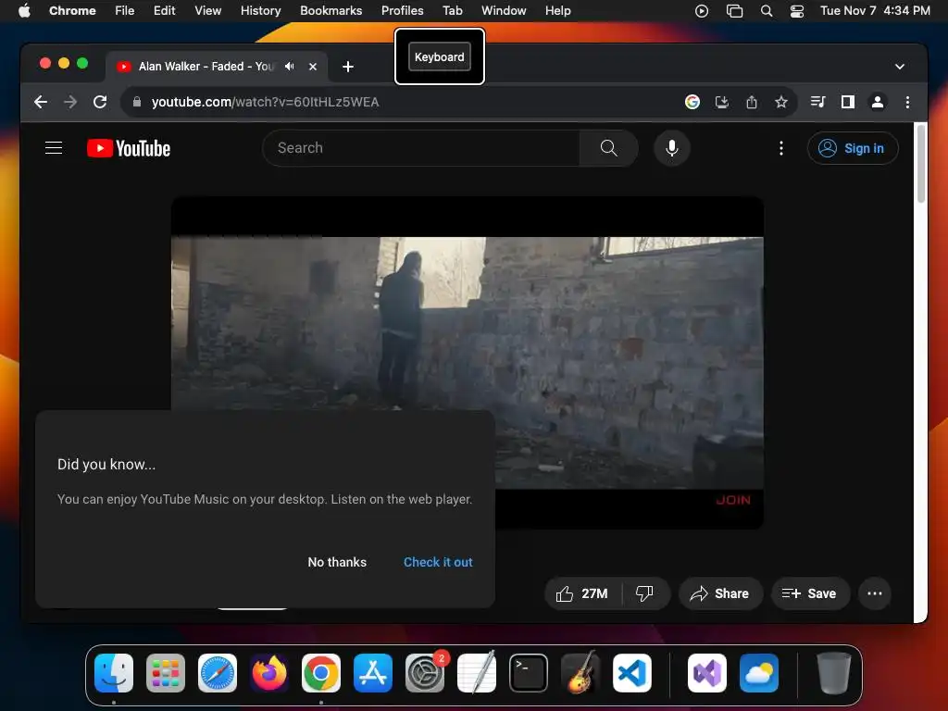Screen dimensions: 948x711
Task: Open the Window menu
Action: pos(504,11)
